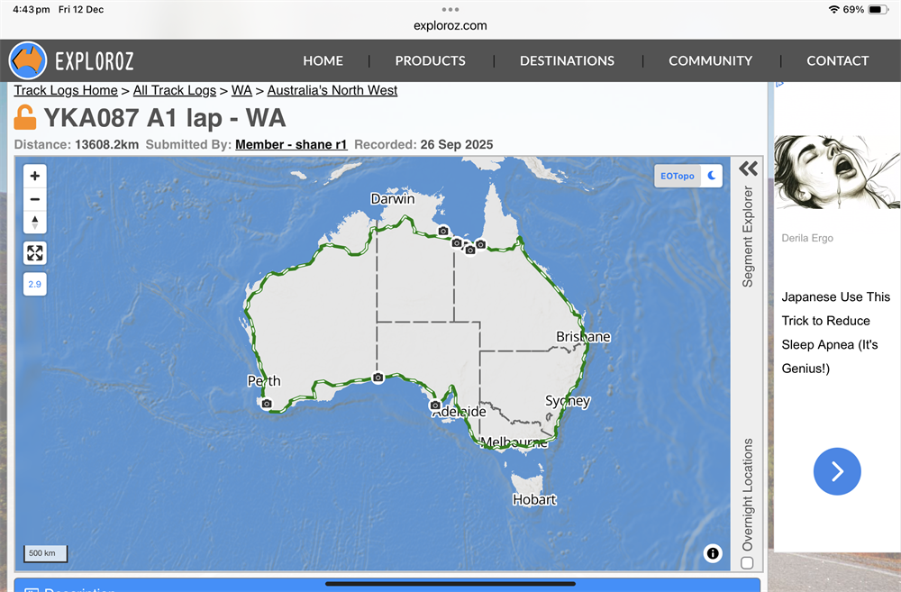Open the Destinations menu
The height and width of the screenshot is (592, 901).
(x=567, y=61)
